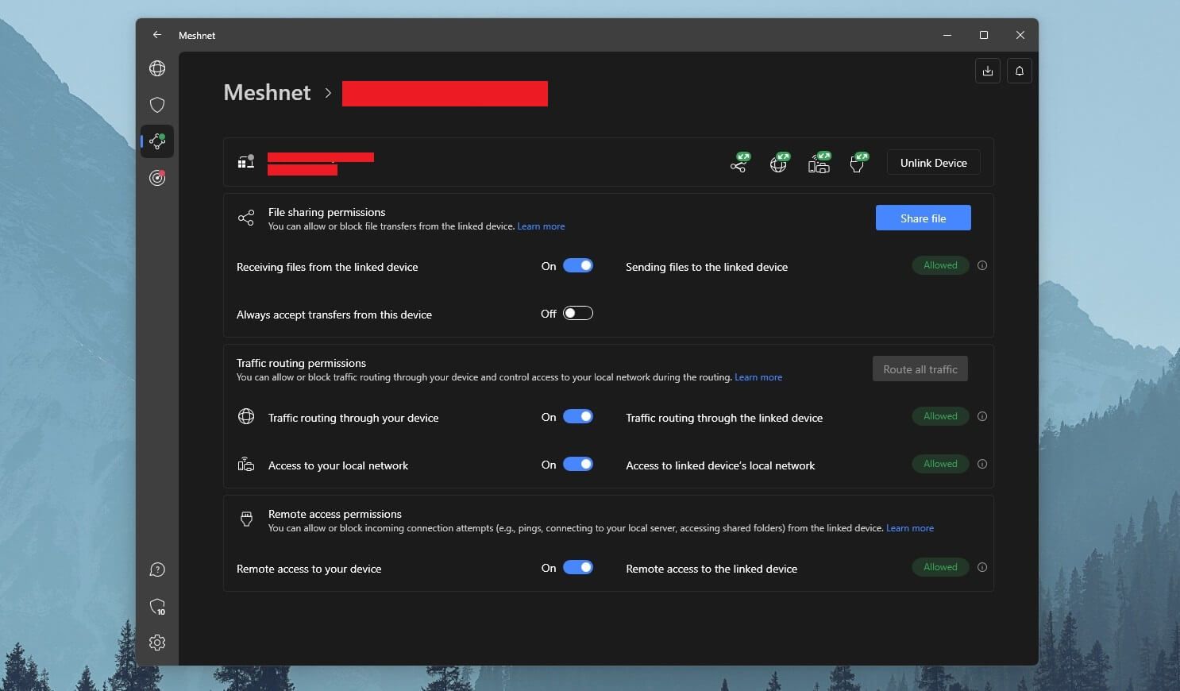Screen dimensions: 1180x691
Task: Click the Windows device icon beside device name
Action: click(x=246, y=162)
